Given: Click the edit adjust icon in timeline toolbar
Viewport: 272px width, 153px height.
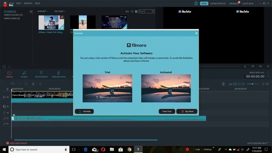Looking at the screenshot, I should coord(26,84).
